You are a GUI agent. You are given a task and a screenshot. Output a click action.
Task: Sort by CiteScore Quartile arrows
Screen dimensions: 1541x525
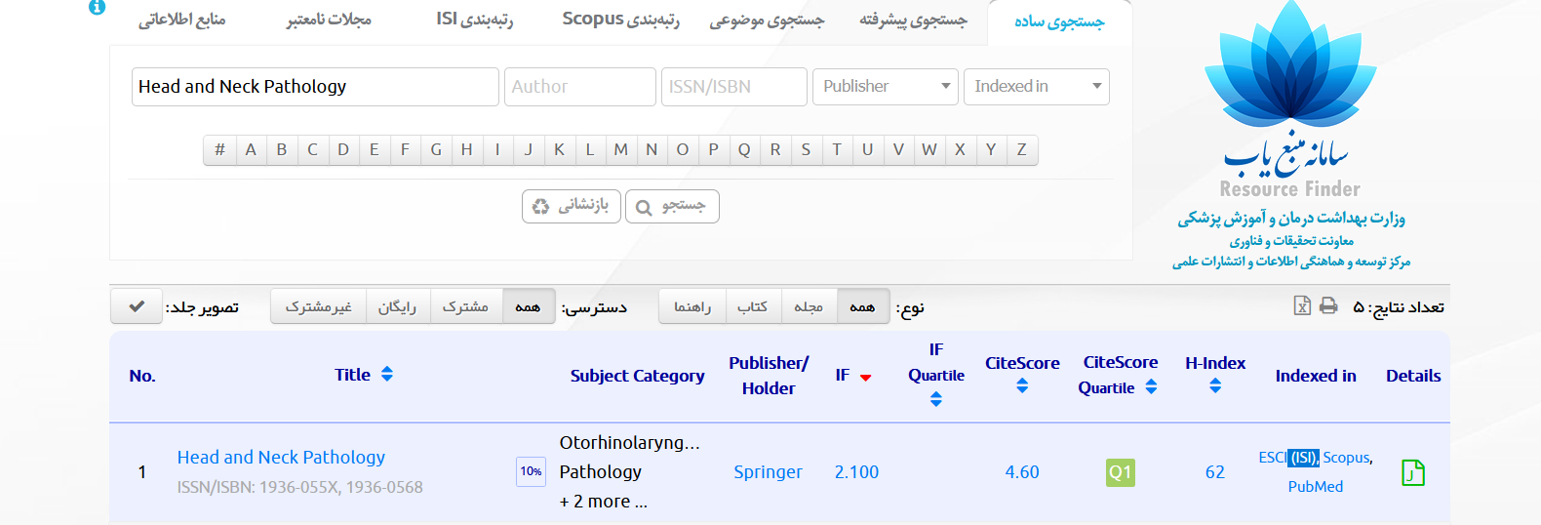click(1151, 387)
